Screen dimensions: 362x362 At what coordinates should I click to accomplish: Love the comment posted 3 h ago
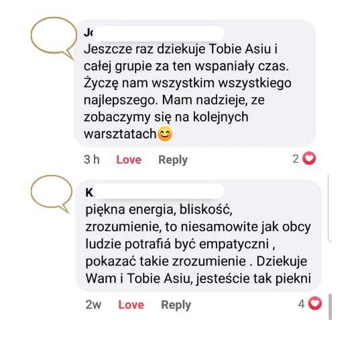(129, 160)
